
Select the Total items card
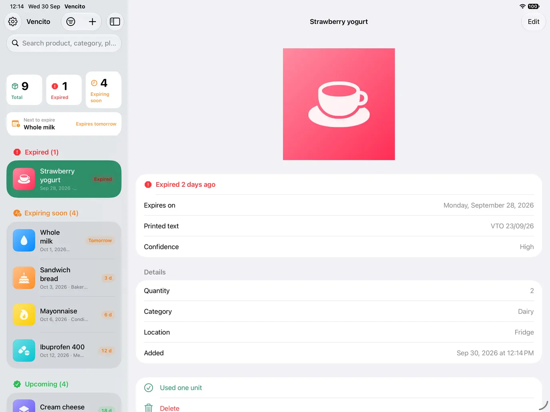[24, 90]
